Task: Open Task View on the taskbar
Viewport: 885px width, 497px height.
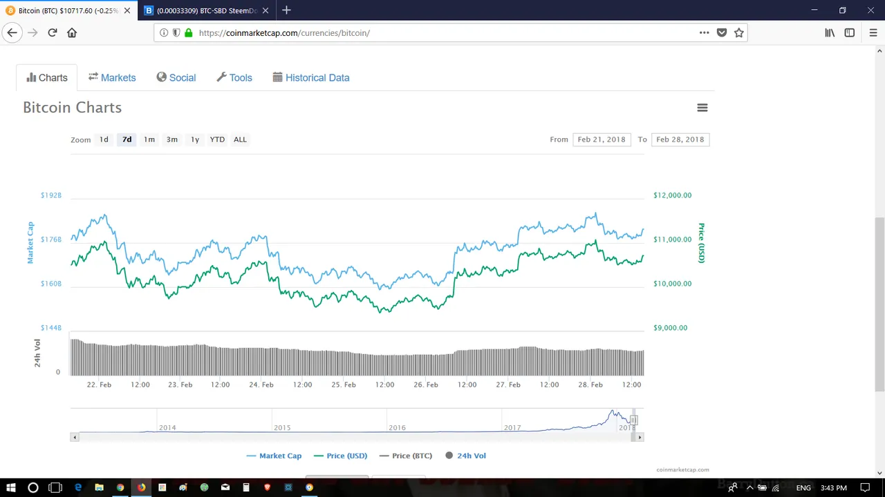Action: (55, 487)
